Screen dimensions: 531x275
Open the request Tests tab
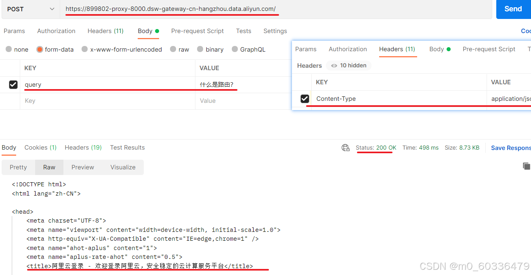[x=243, y=31]
